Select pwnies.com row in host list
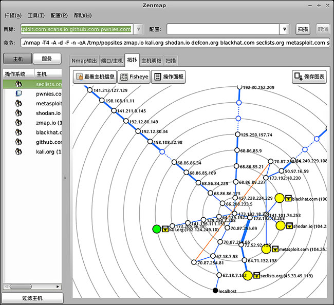This screenshot has height=305, width=334. pos(32,93)
